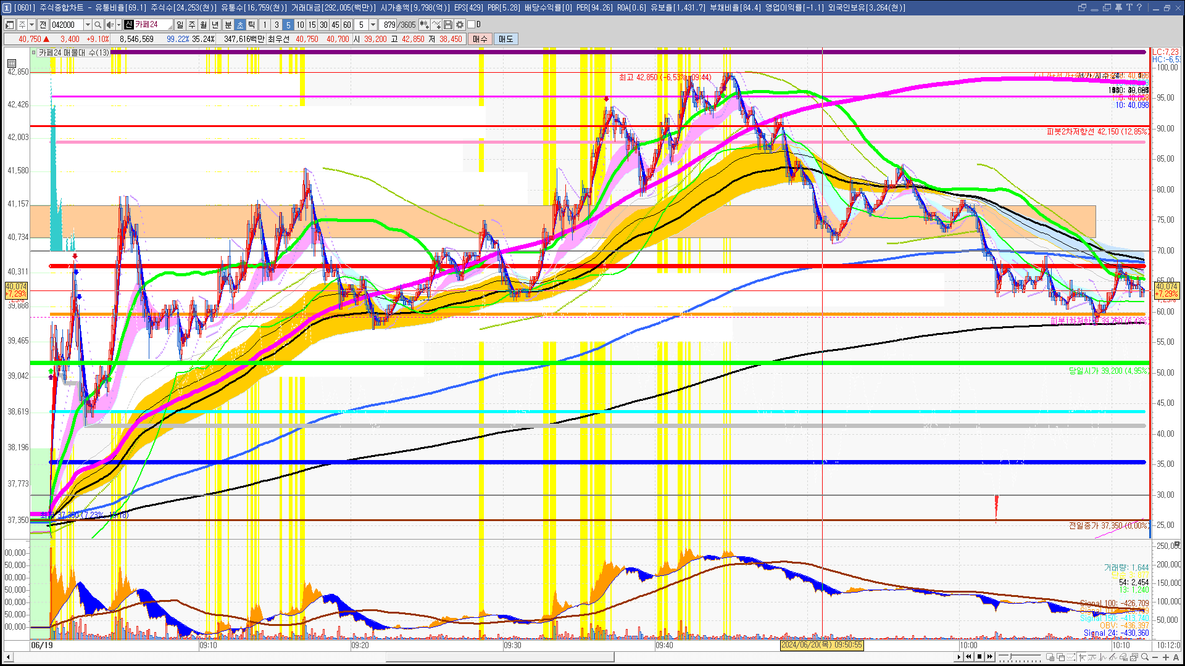The width and height of the screenshot is (1185, 666).
Task: Open the stock code 042000 dropdown
Action: pos(88,25)
